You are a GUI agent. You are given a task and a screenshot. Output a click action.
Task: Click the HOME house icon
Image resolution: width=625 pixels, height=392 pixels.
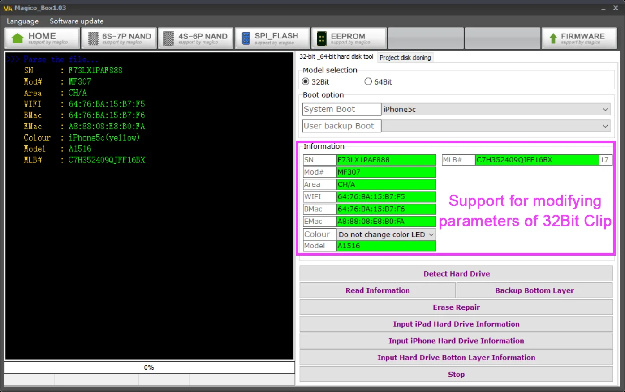tap(17, 38)
